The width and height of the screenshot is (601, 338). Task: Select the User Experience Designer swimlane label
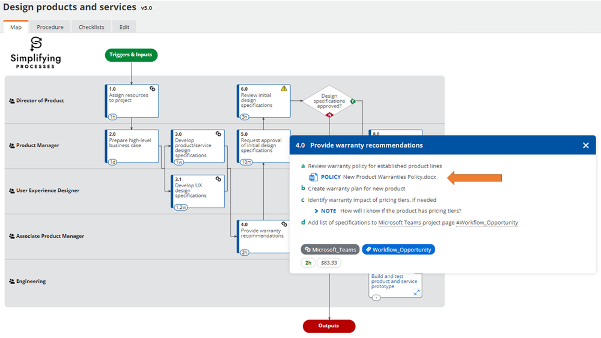tap(47, 191)
